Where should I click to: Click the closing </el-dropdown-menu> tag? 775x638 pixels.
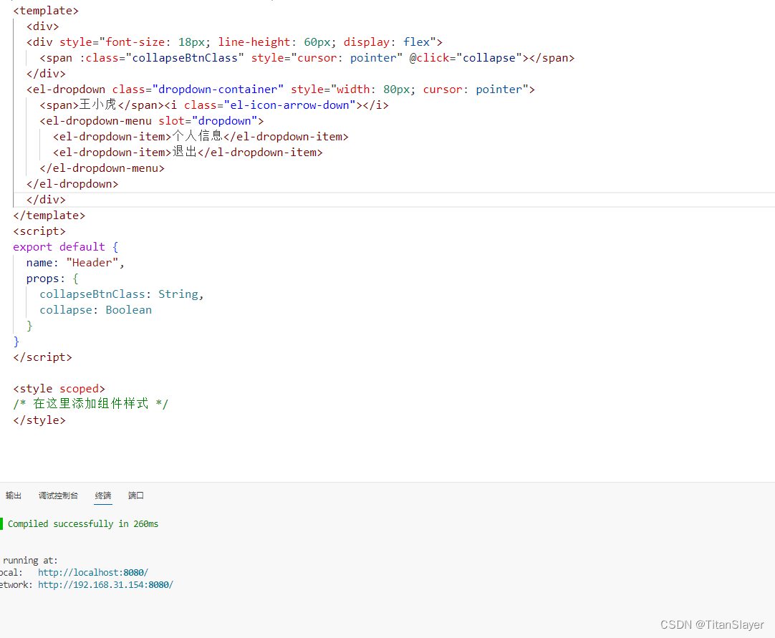click(102, 168)
